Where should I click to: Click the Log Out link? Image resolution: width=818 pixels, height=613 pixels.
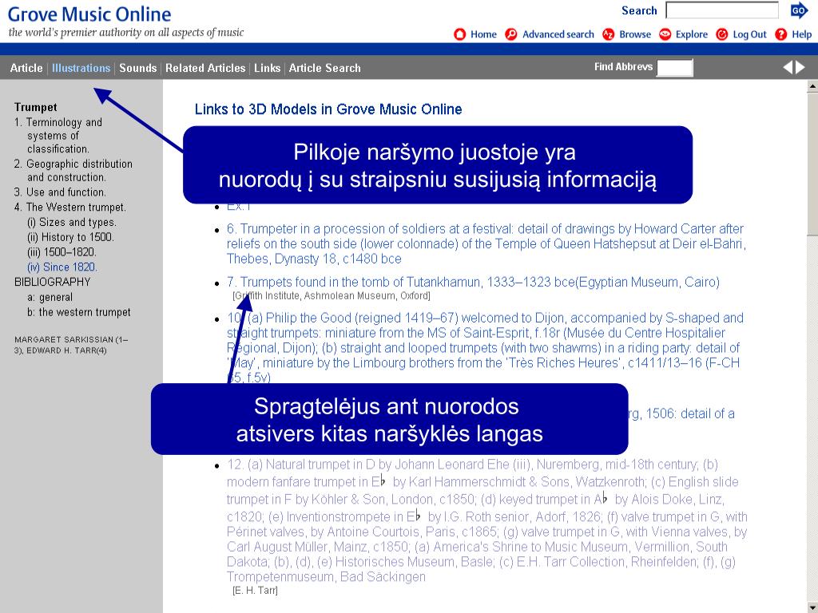tap(749, 34)
